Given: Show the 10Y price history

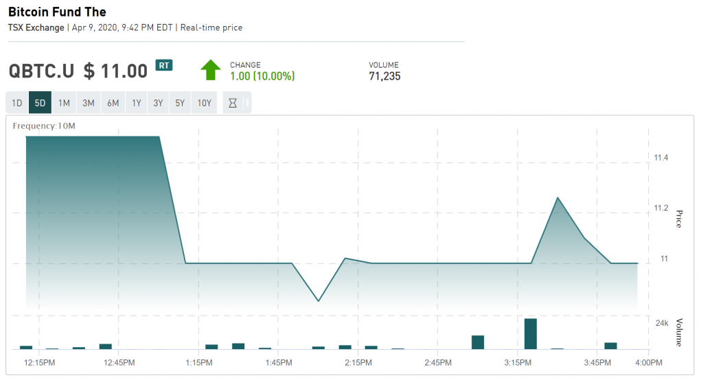Looking at the screenshot, I should pos(205,103).
